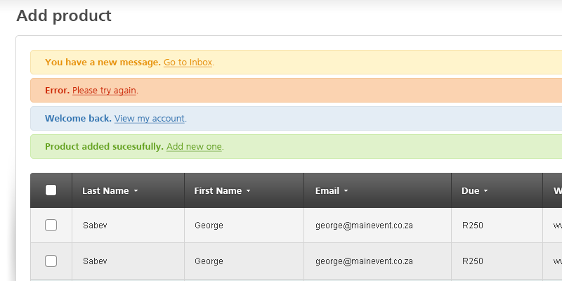Click Sabev in the first table row
The width and height of the screenshot is (562, 281).
tap(95, 226)
